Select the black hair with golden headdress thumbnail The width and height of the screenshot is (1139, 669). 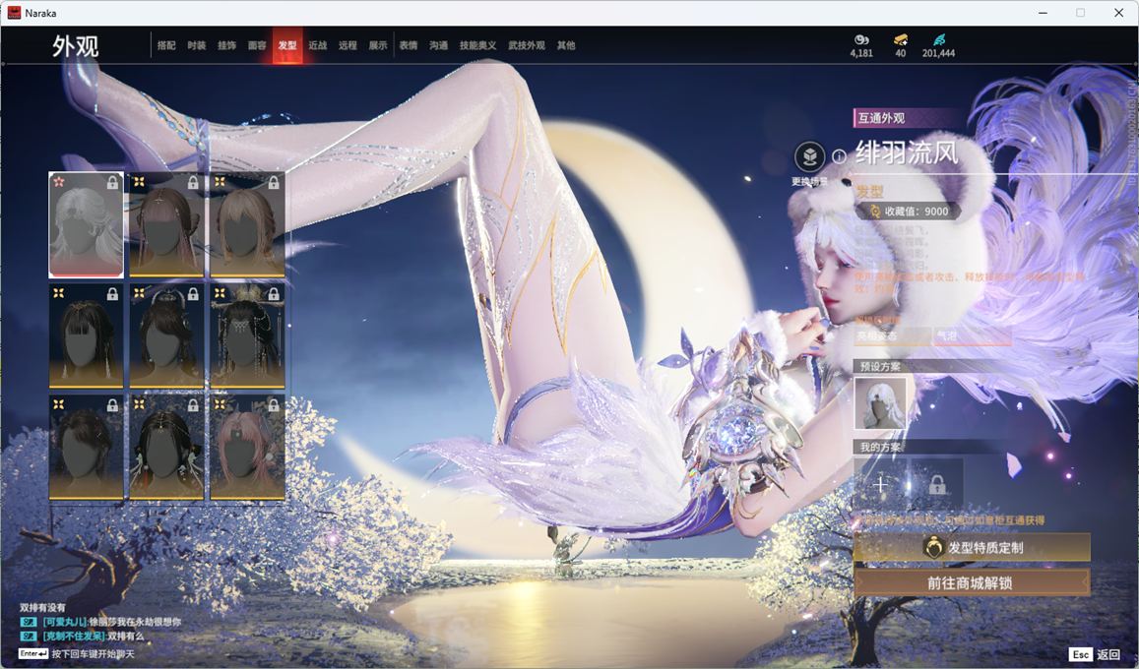click(247, 335)
